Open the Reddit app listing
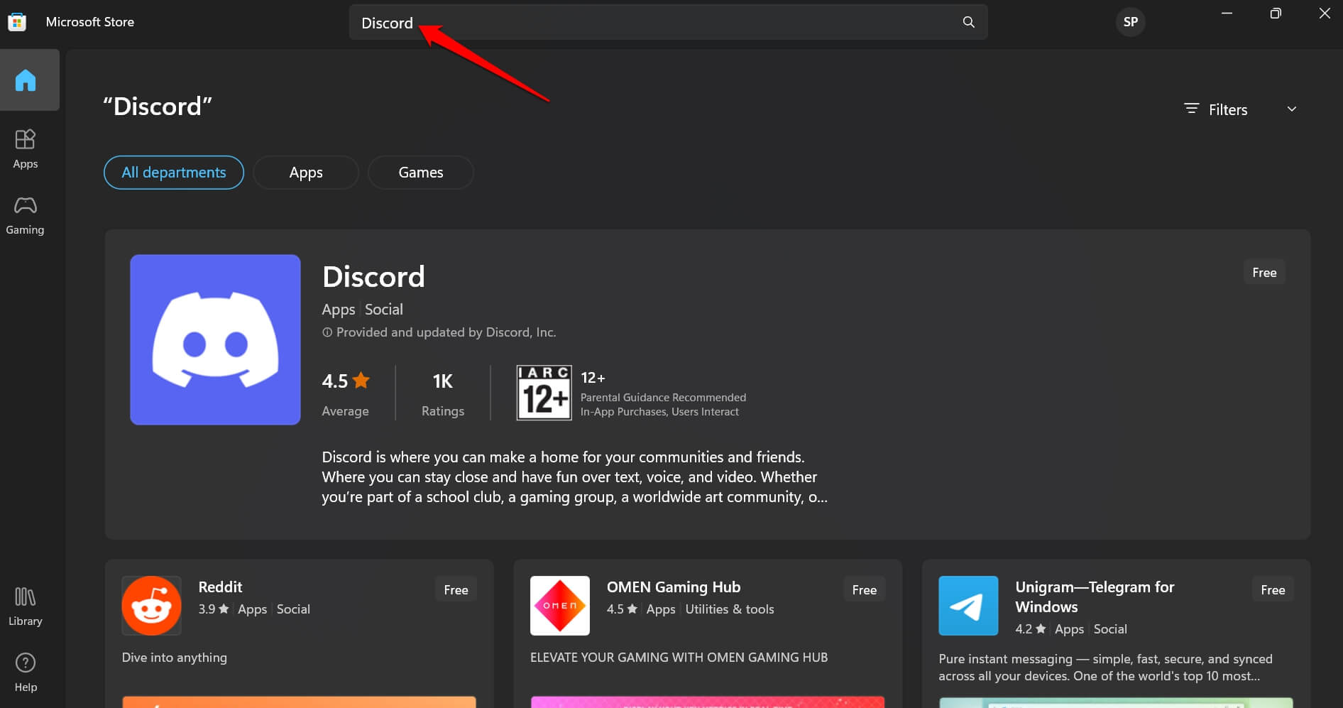 click(x=220, y=587)
